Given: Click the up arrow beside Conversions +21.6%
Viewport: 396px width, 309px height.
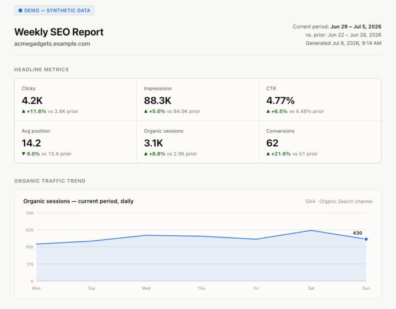Looking at the screenshot, I should pos(268,154).
